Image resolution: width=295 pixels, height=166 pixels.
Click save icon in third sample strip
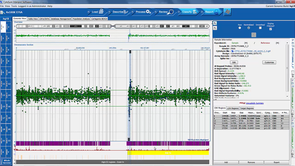click(x=293, y=123)
